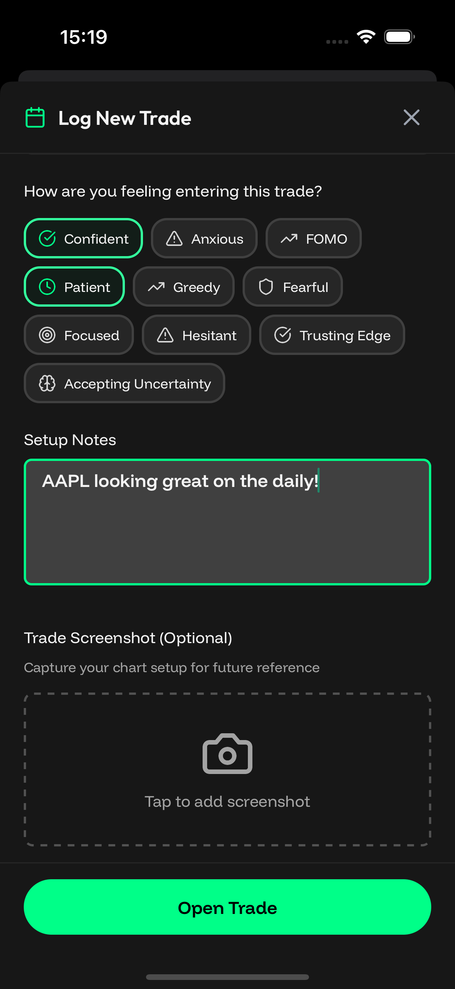The width and height of the screenshot is (455, 989).
Task: Click the shield icon on Fearful chip
Action: click(x=266, y=287)
